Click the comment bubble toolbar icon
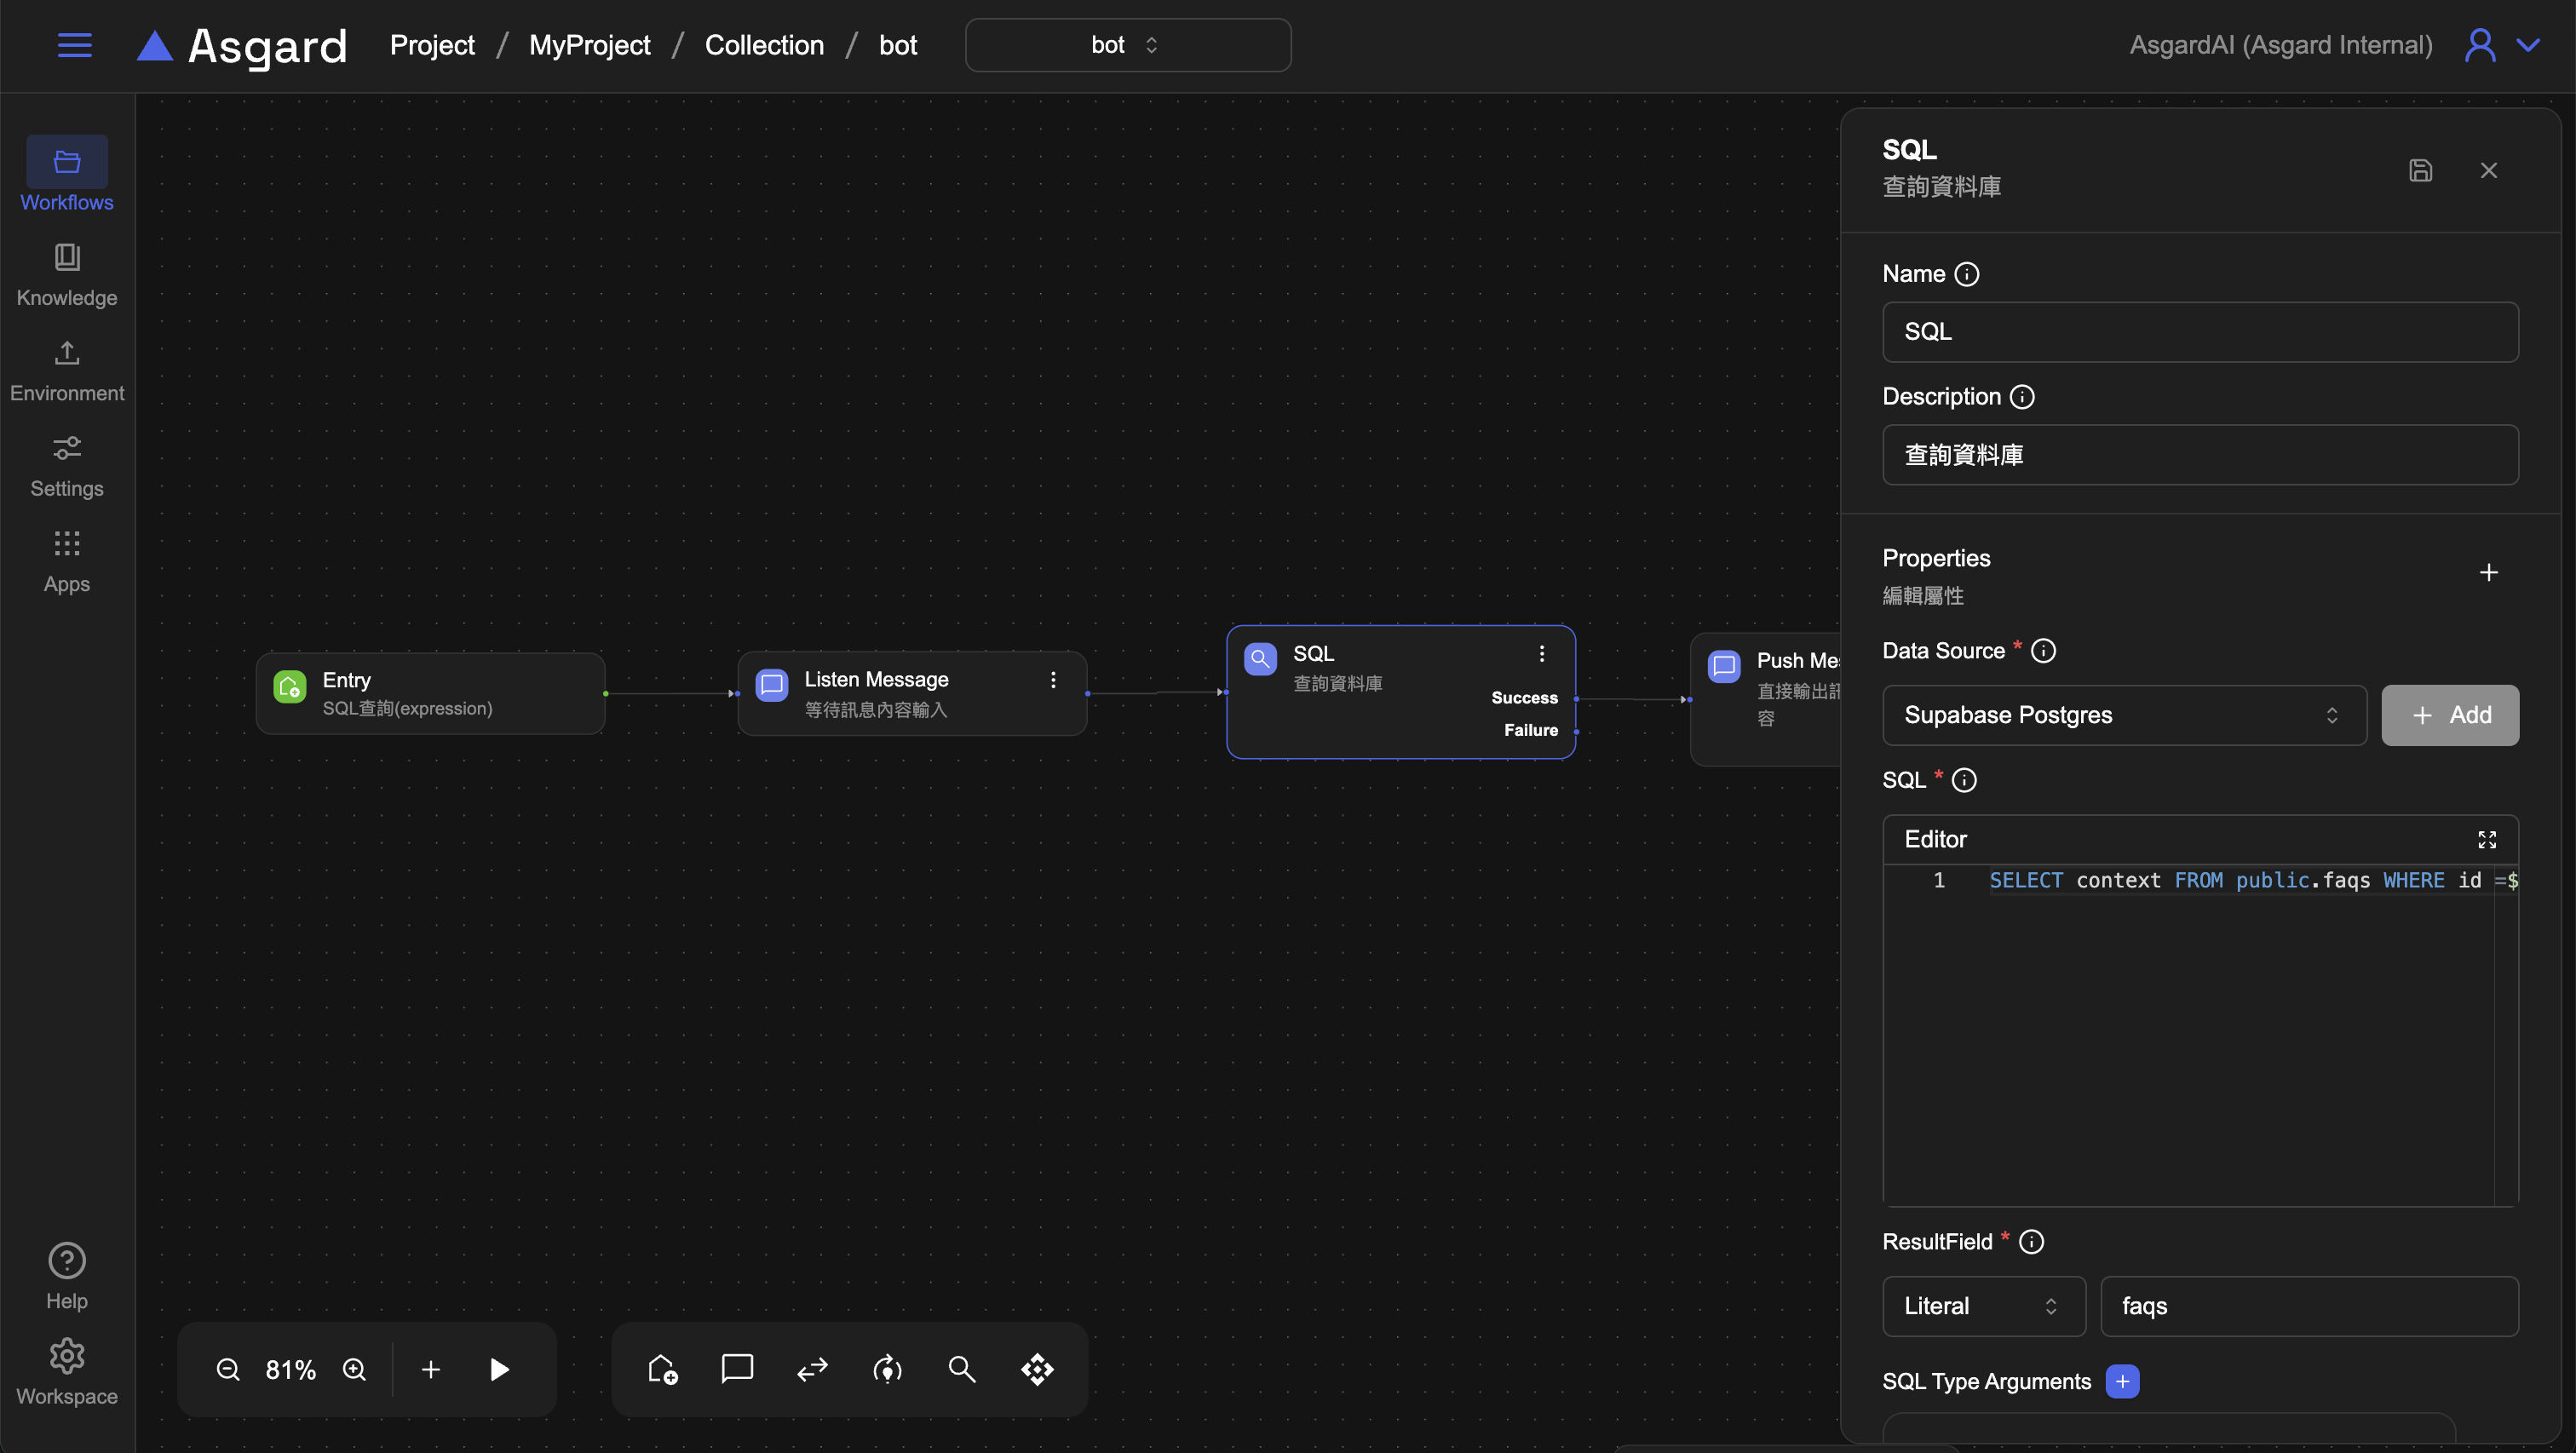The width and height of the screenshot is (2576, 1453). 737,1368
